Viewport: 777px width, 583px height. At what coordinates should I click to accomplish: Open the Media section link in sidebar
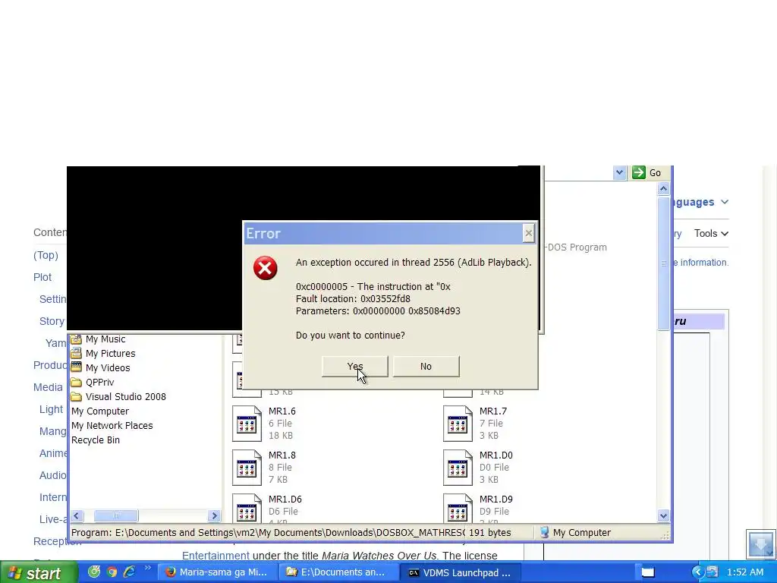pyautogui.click(x=48, y=387)
